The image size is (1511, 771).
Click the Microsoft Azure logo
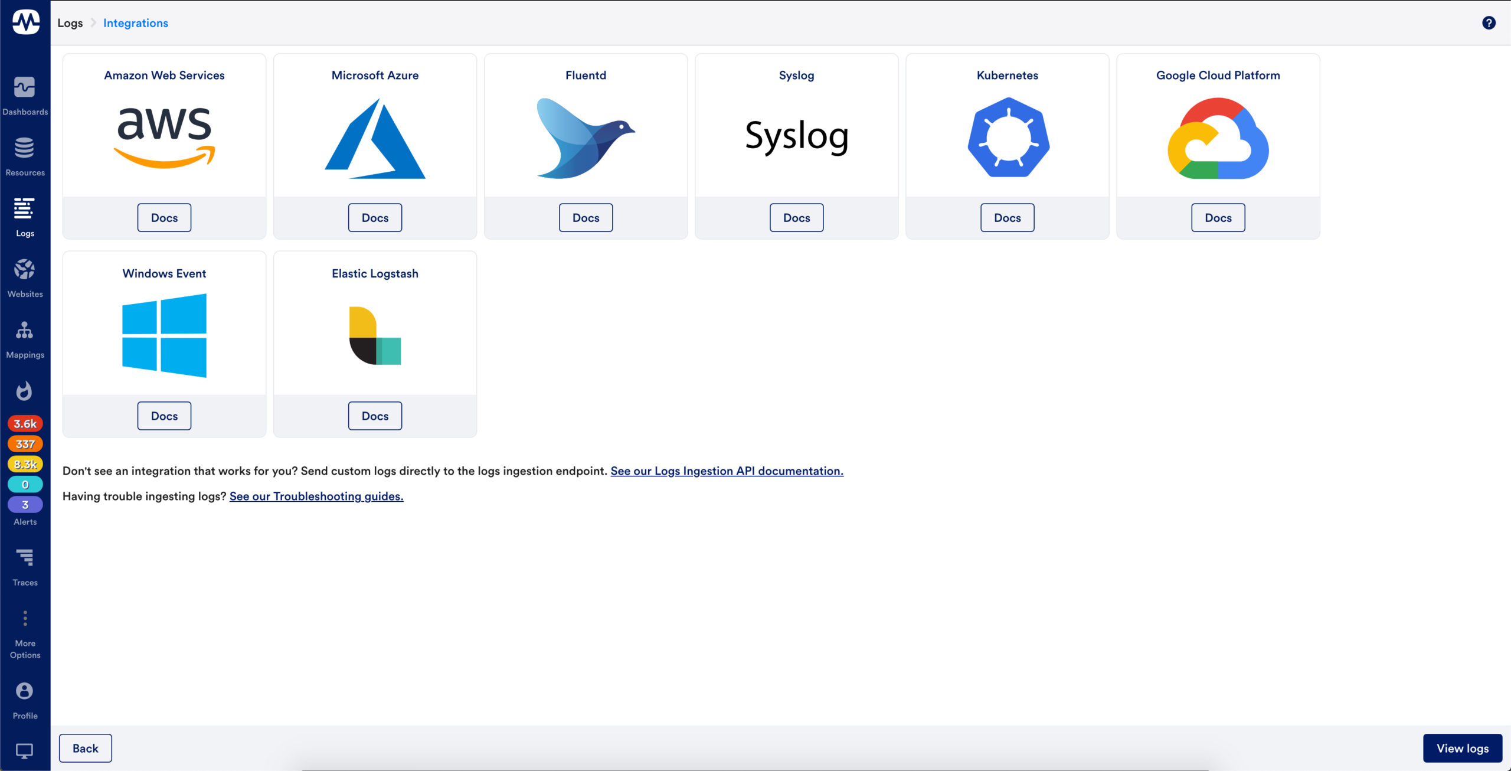point(375,138)
